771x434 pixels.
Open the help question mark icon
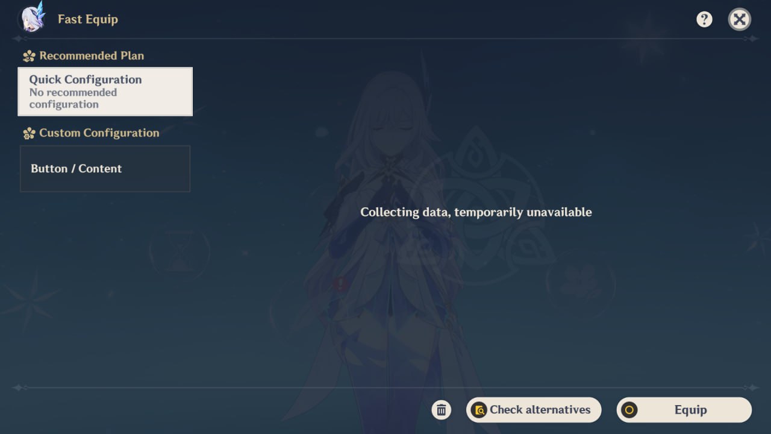click(x=704, y=19)
